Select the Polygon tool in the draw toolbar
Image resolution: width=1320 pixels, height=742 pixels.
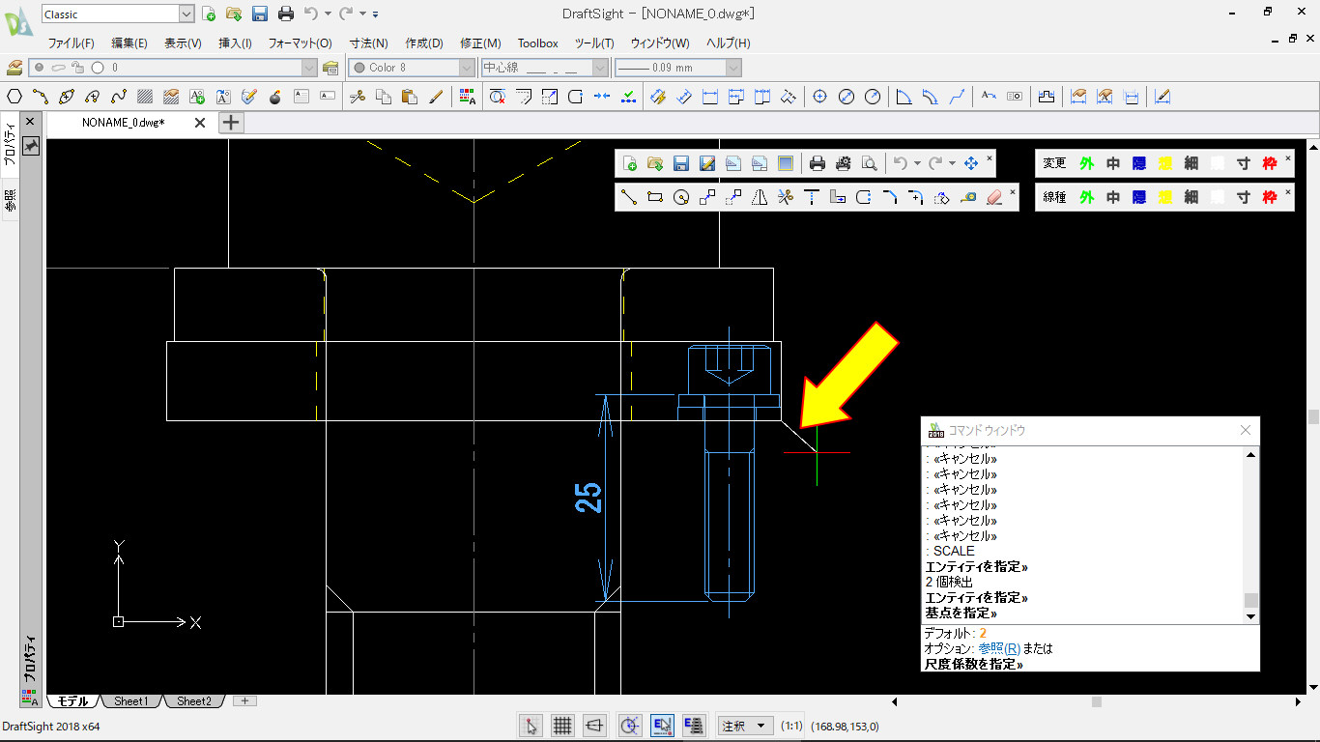click(14, 97)
